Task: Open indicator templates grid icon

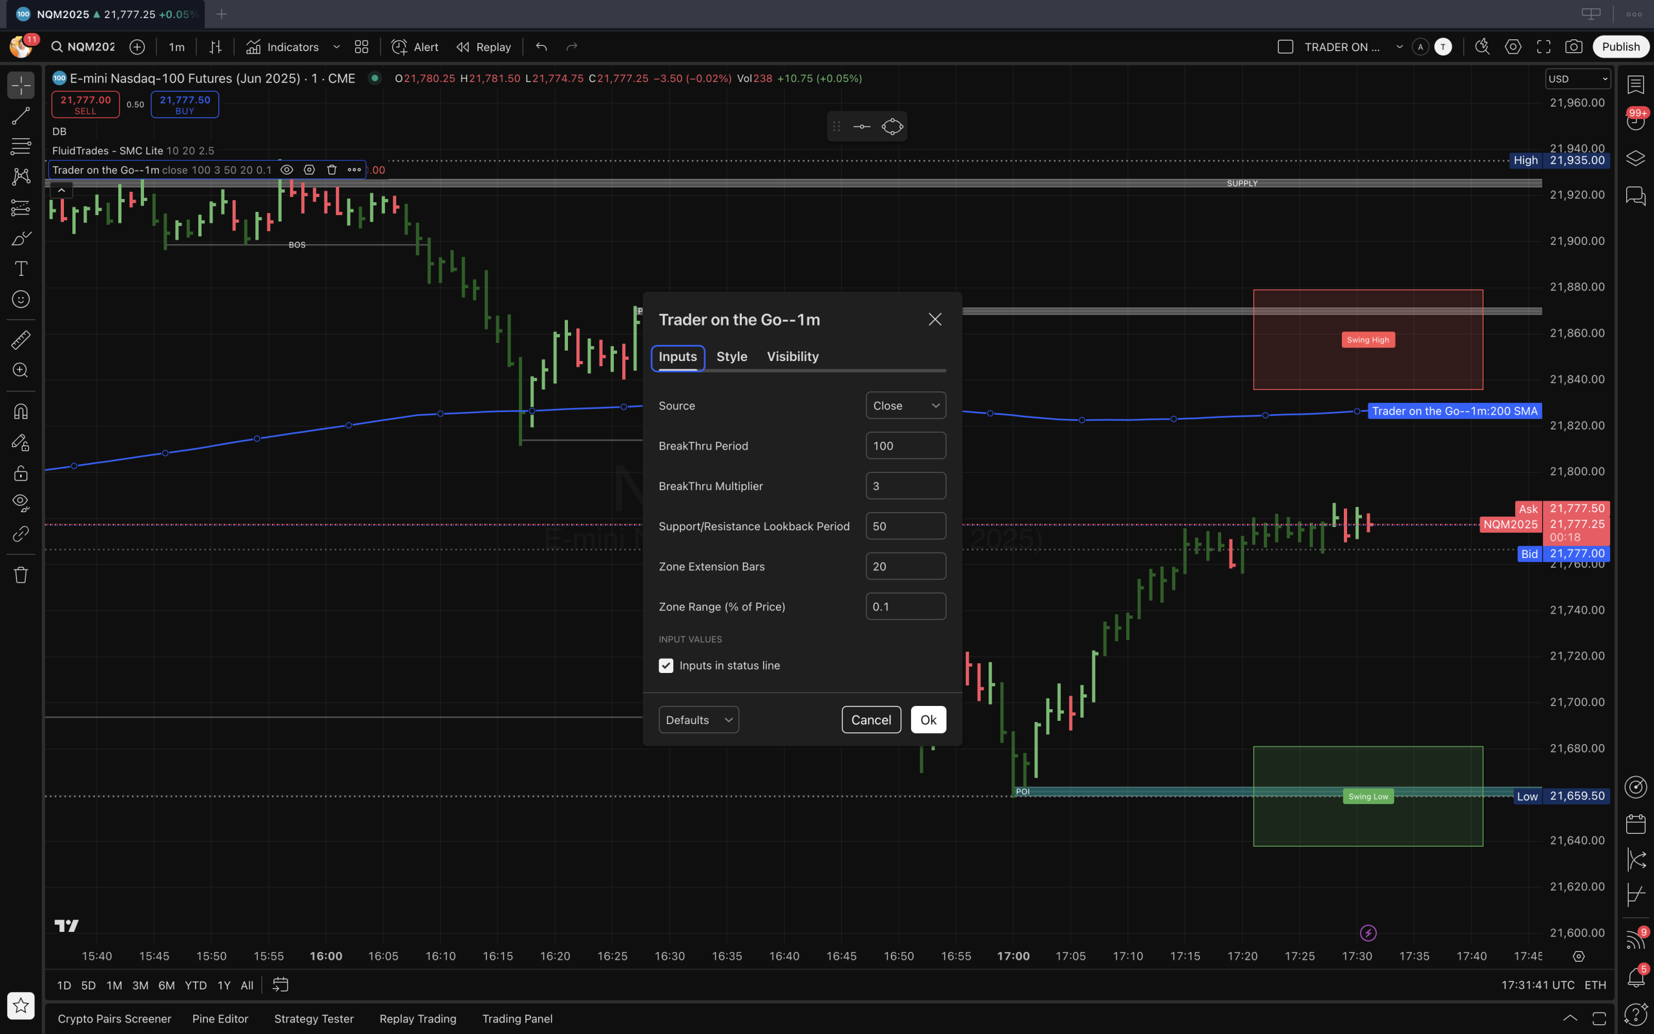Action: coord(361,47)
